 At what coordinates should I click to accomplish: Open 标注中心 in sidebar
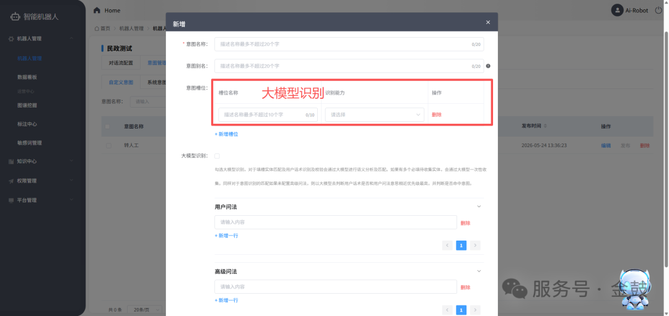coord(27,124)
